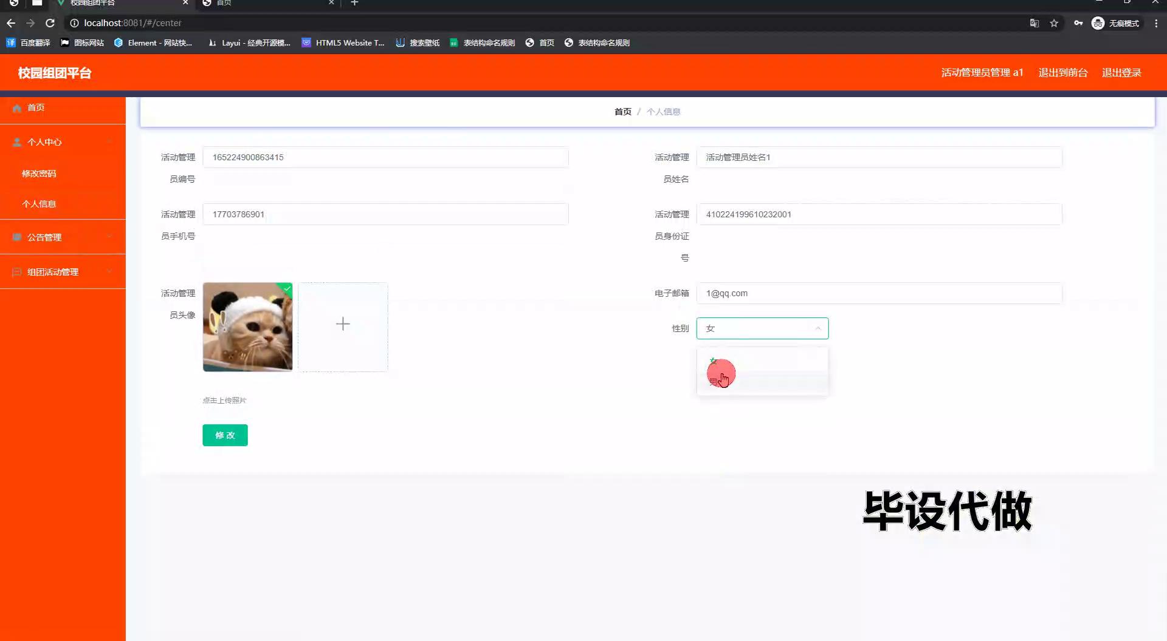Click 退出到前台 in header
This screenshot has height=641, width=1167.
tap(1062, 73)
